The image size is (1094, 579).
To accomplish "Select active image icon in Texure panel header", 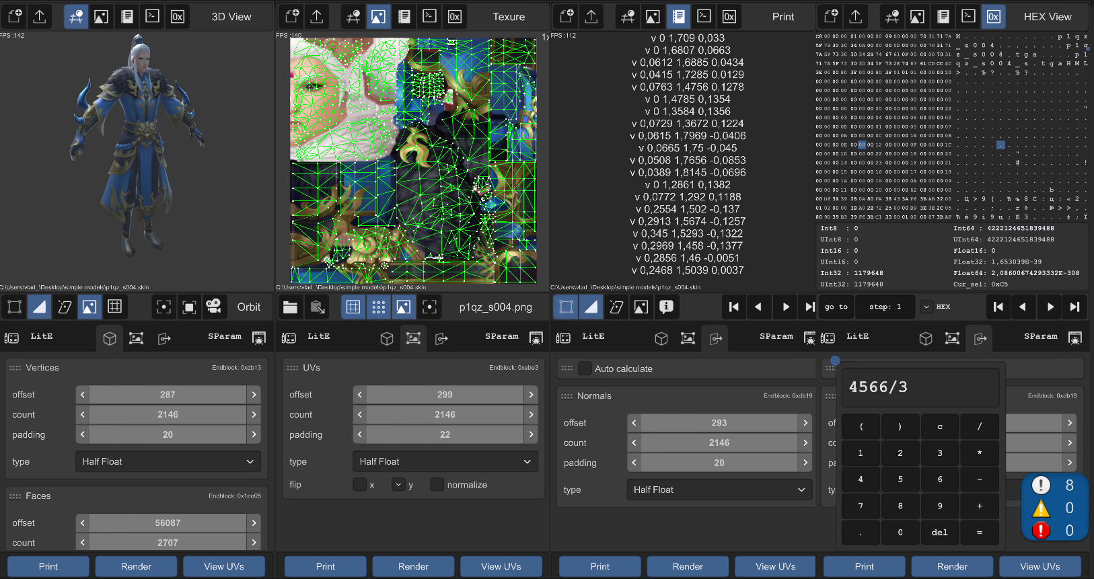I will click(378, 17).
